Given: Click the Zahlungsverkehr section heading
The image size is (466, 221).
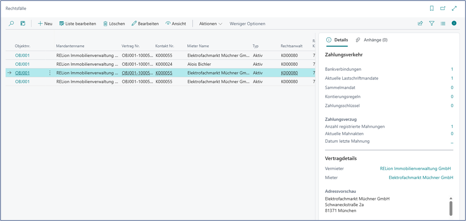Looking at the screenshot, I should point(344,55).
